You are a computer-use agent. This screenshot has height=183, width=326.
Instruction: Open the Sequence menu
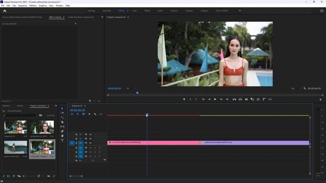pos(22,6)
